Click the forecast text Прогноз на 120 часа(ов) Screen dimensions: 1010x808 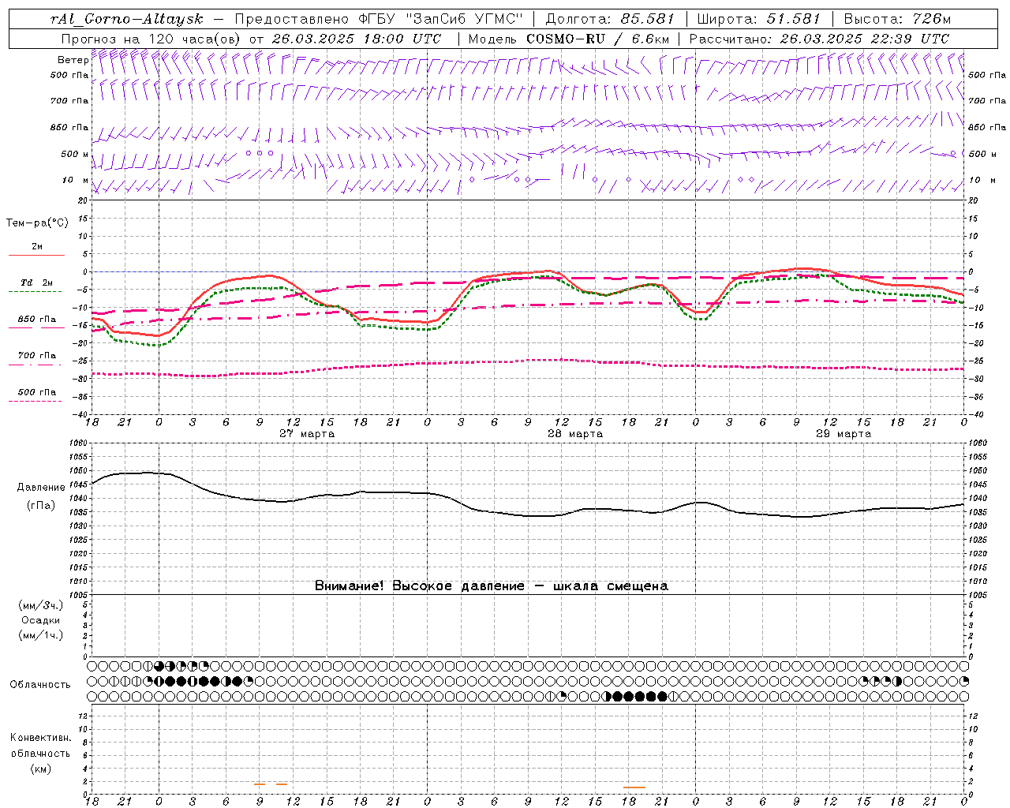pos(151,39)
